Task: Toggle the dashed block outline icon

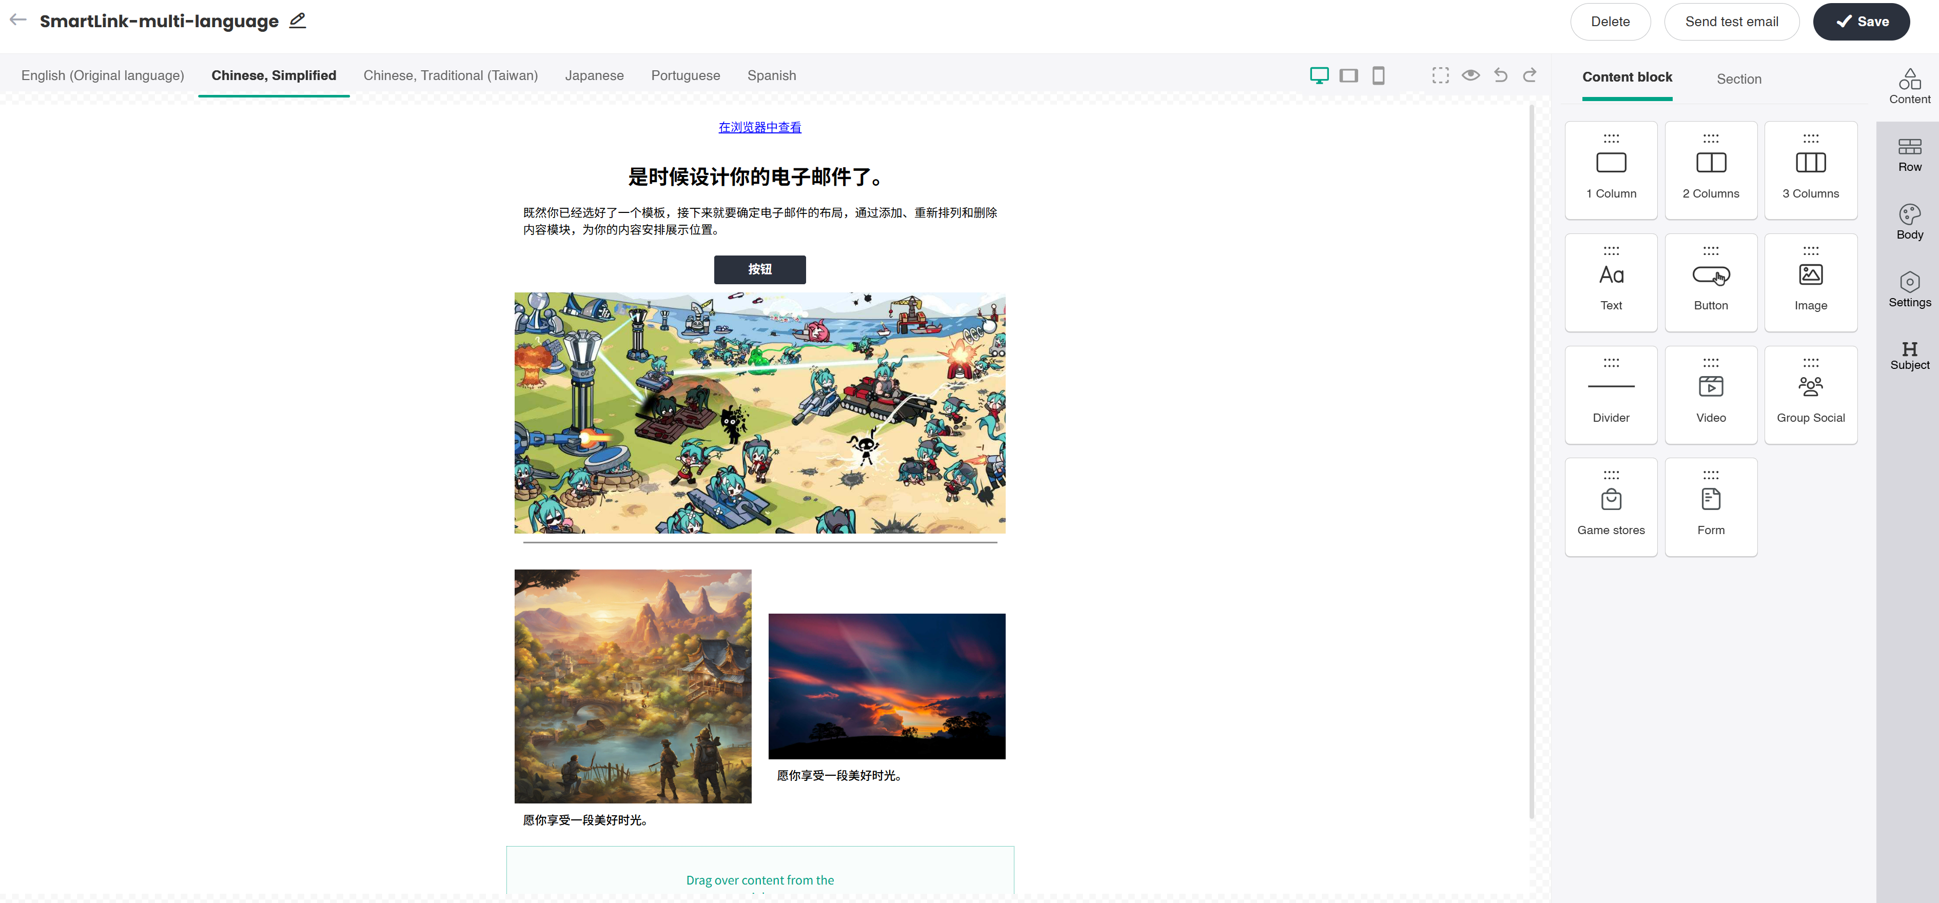Action: pos(1440,75)
